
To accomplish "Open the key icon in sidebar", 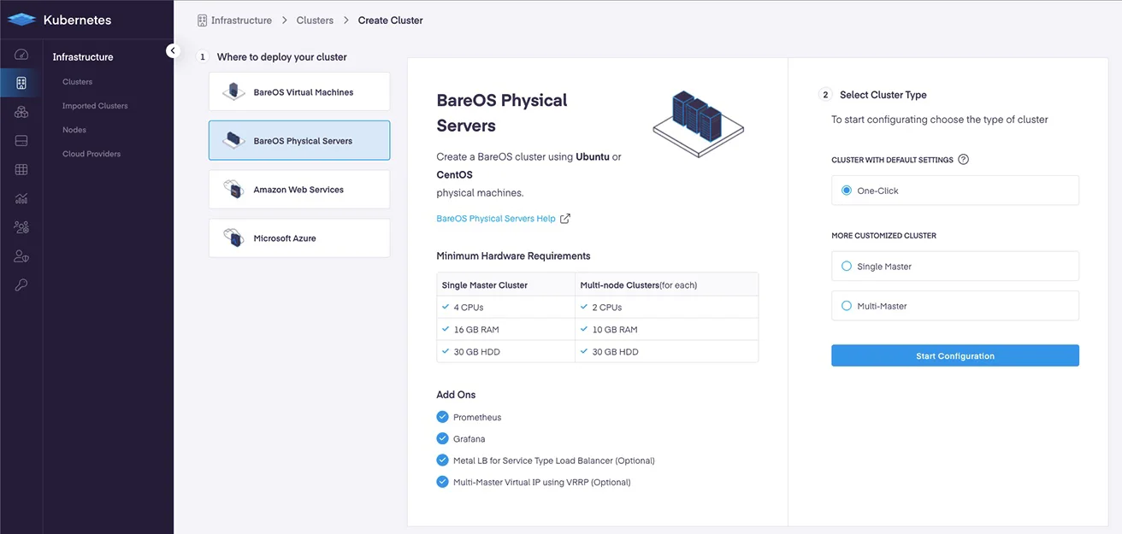I will pyautogui.click(x=21, y=285).
